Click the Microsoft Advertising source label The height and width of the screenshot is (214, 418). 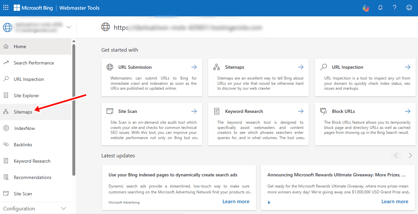pos(124,203)
